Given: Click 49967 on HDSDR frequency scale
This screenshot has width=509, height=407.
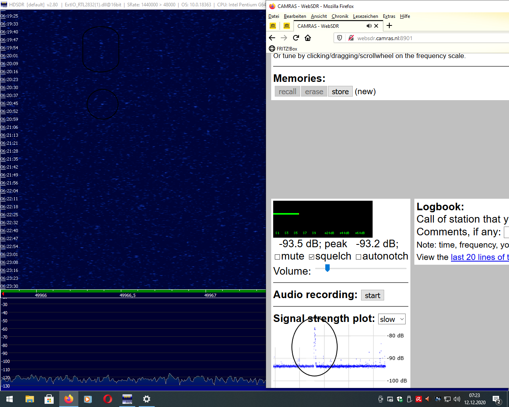Looking at the screenshot, I should point(210,295).
